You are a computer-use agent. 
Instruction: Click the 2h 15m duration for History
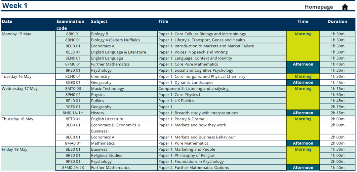[337, 113]
